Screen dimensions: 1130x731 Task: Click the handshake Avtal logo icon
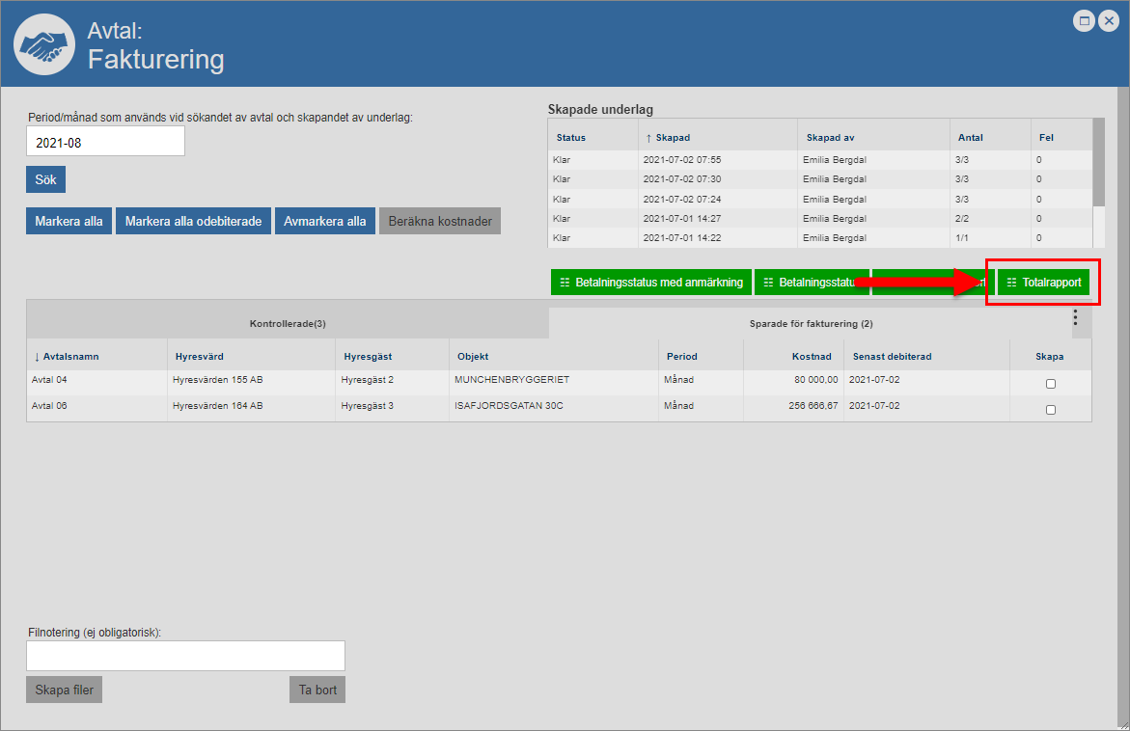click(x=44, y=44)
